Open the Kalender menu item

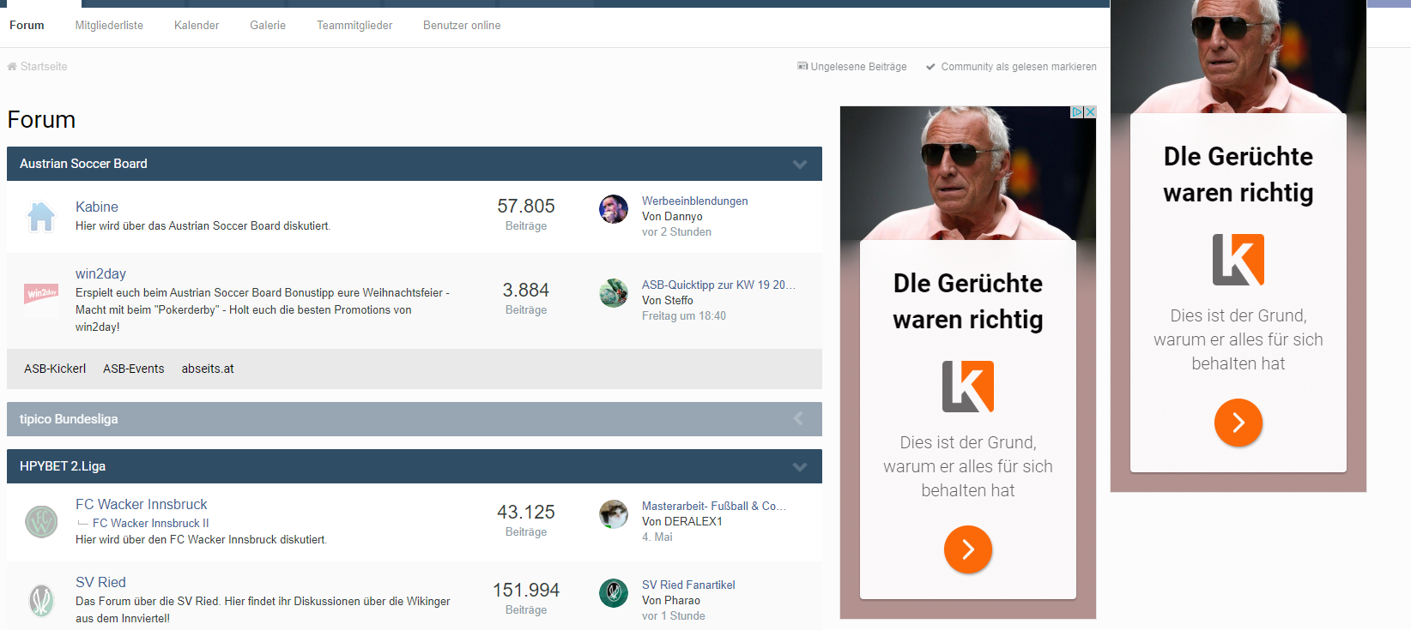click(x=197, y=26)
